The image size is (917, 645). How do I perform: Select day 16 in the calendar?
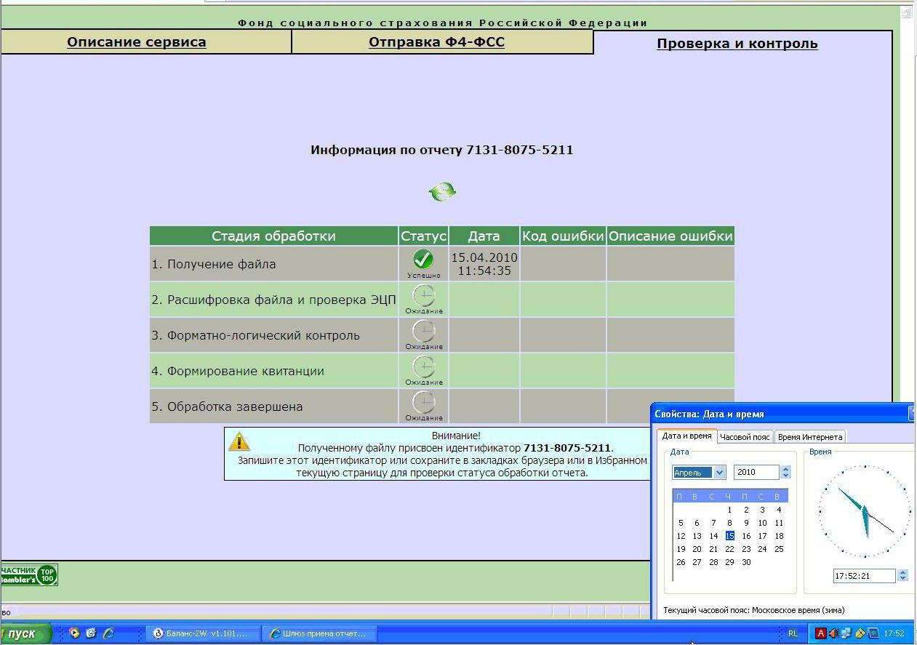[x=746, y=536]
